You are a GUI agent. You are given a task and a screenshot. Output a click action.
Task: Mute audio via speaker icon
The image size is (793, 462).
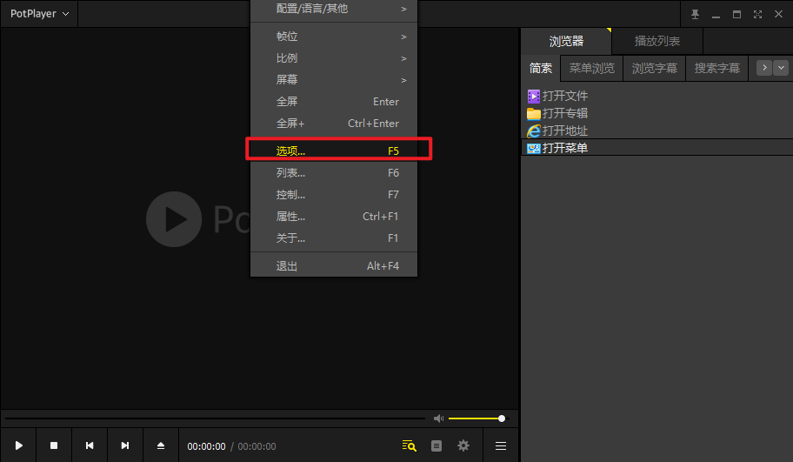point(438,418)
